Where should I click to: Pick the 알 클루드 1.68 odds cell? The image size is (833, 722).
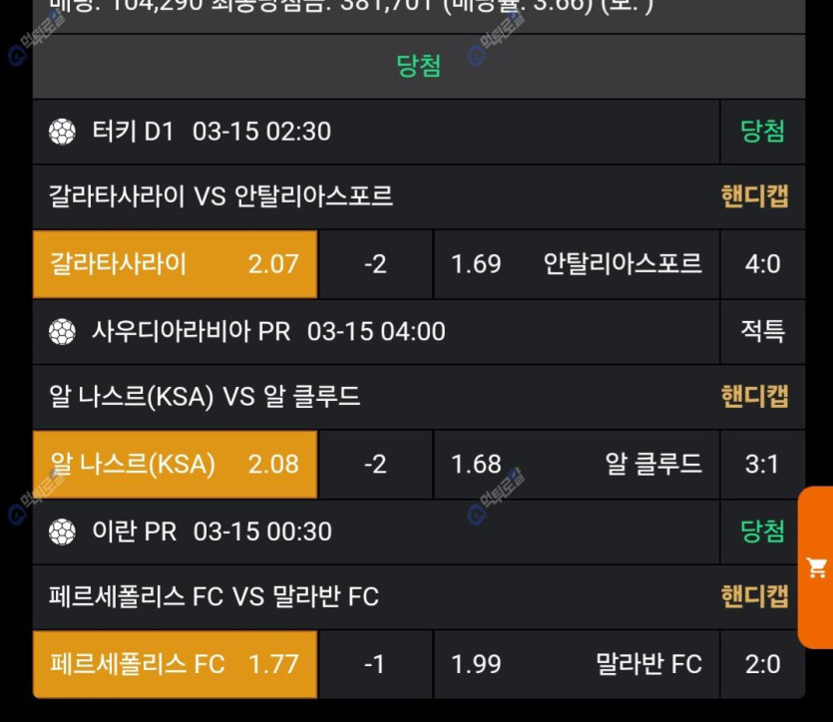(x=577, y=464)
